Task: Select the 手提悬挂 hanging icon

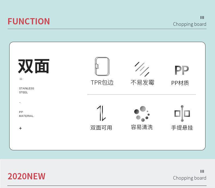Action: [182, 113]
